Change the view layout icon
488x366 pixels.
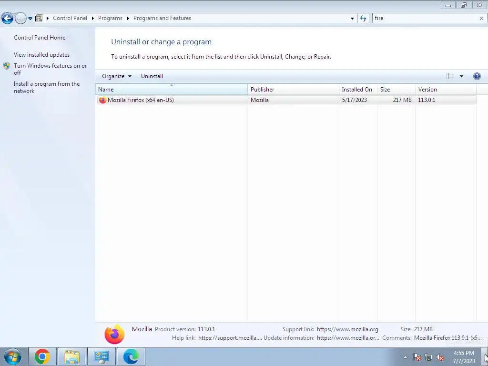tap(450, 76)
